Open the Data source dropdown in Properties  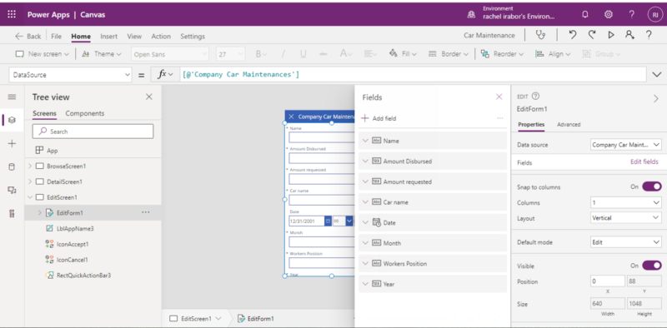626,145
